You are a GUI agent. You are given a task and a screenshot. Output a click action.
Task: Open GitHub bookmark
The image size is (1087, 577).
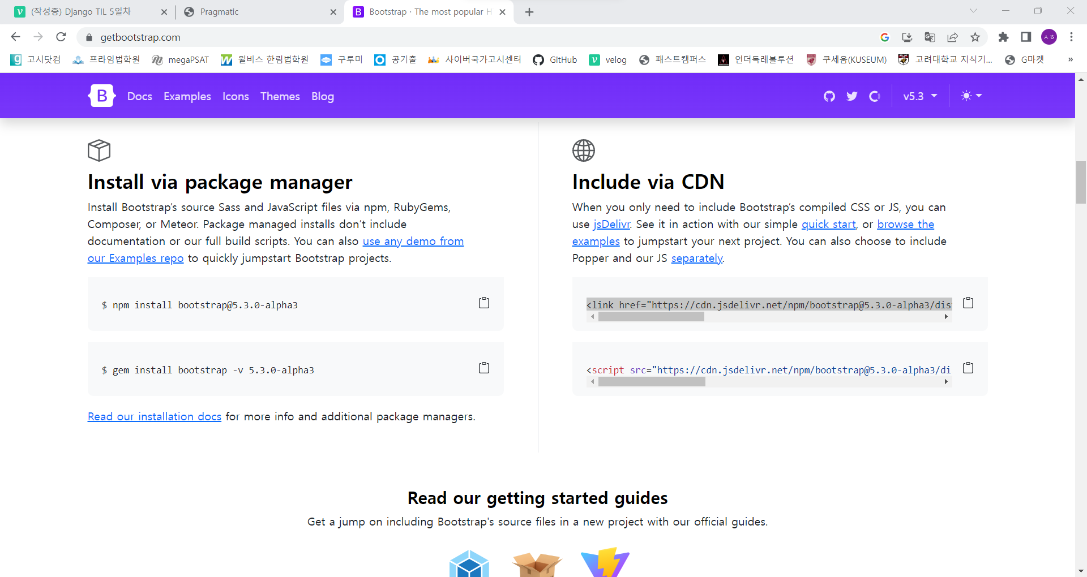click(x=555, y=59)
